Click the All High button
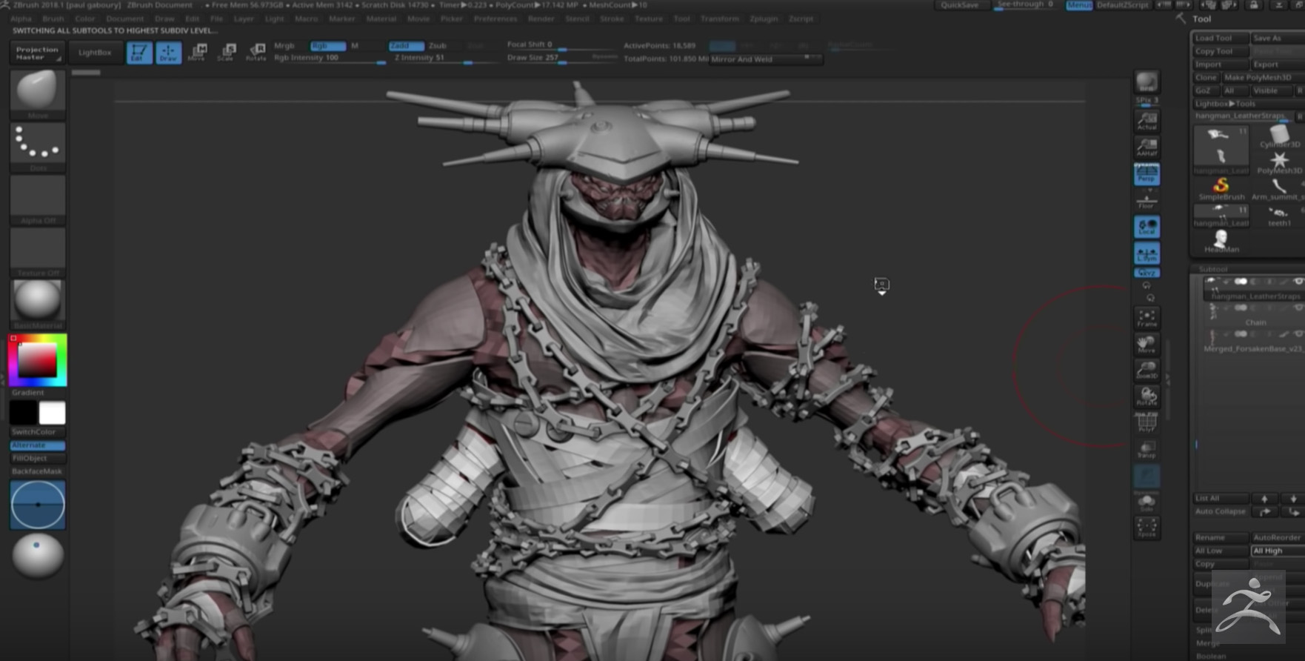This screenshot has width=1305, height=661. [x=1278, y=551]
